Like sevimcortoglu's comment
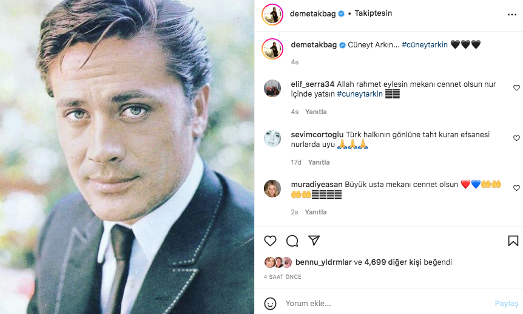 [x=516, y=138]
